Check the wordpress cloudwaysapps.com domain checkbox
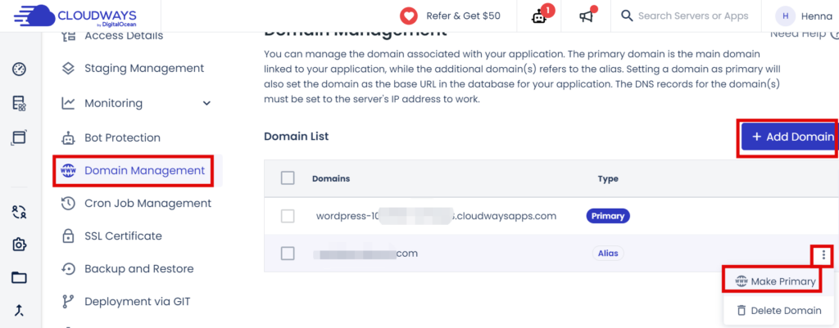The width and height of the screenshot is (839, 328). pos(288,216)
